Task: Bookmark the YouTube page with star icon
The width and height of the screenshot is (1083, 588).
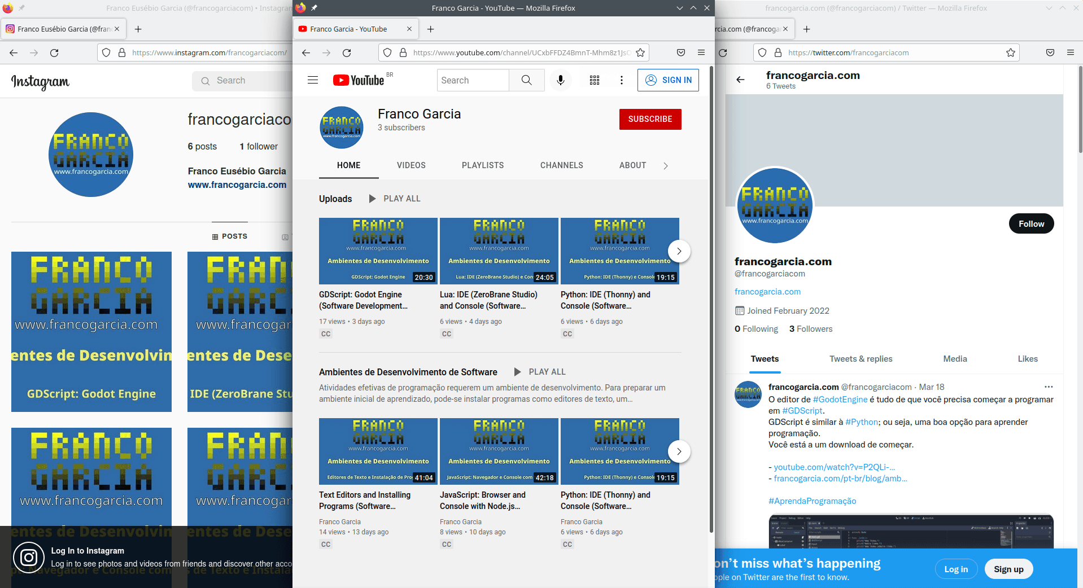Action: [640, 52]
